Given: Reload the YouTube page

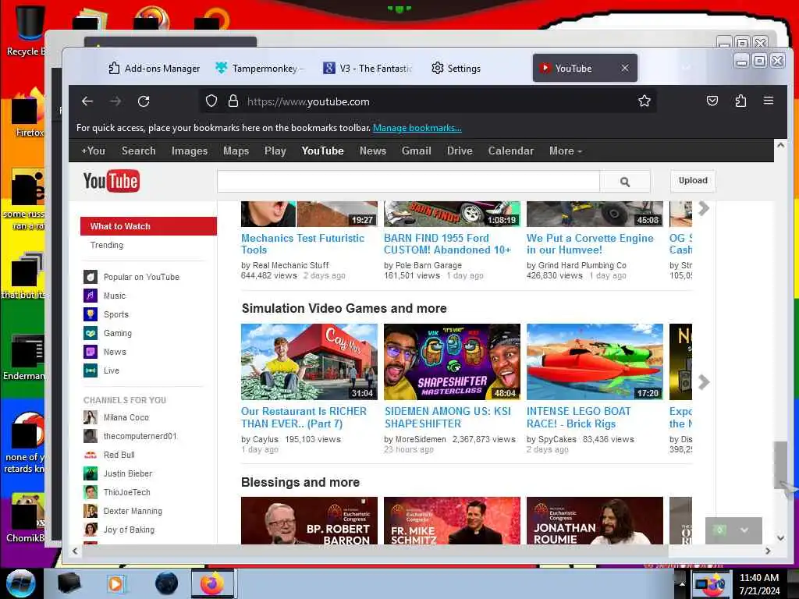Looking at the screenshot, I should pyautogui.click(x=144, y=101).
